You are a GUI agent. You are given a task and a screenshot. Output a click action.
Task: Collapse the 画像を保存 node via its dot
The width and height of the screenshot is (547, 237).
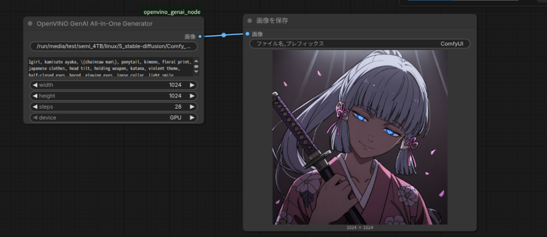pos(249,21)
